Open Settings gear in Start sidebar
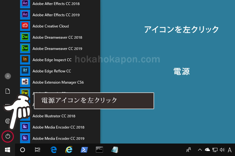The width and height of the screenshot is (235, 156). point(8,121)
